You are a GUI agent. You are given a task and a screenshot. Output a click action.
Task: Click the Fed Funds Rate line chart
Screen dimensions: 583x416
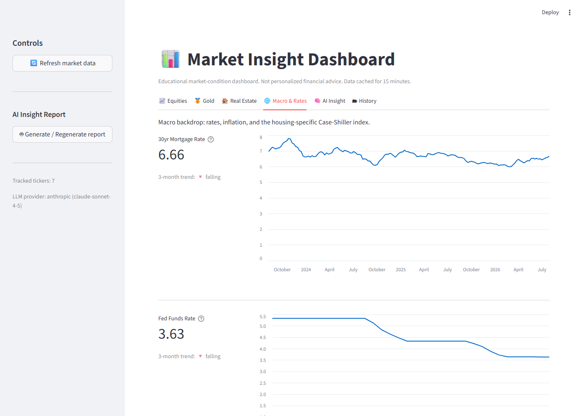(404, 364)
